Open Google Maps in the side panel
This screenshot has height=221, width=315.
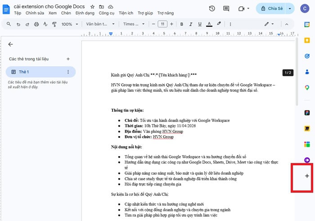[x=307, y=87]
